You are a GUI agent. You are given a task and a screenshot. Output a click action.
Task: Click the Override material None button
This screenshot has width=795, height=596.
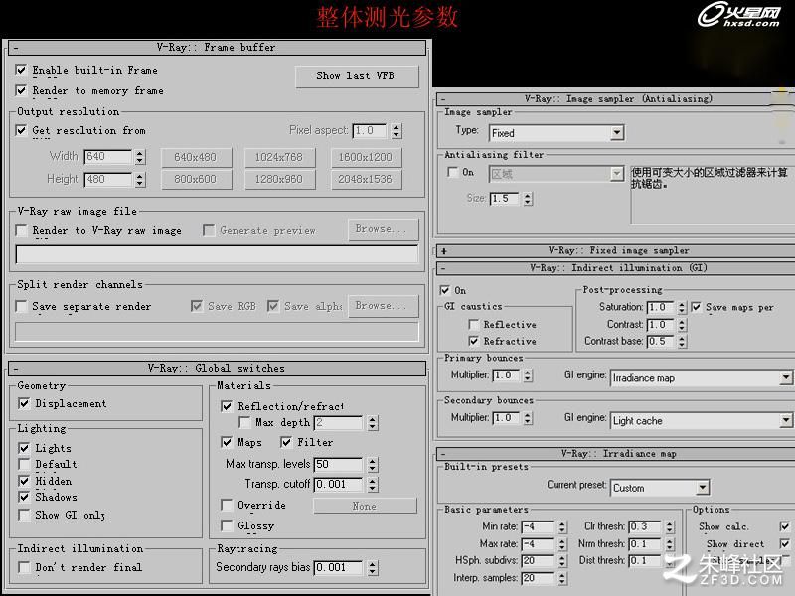pyautogui.click(x=365, y=506)
